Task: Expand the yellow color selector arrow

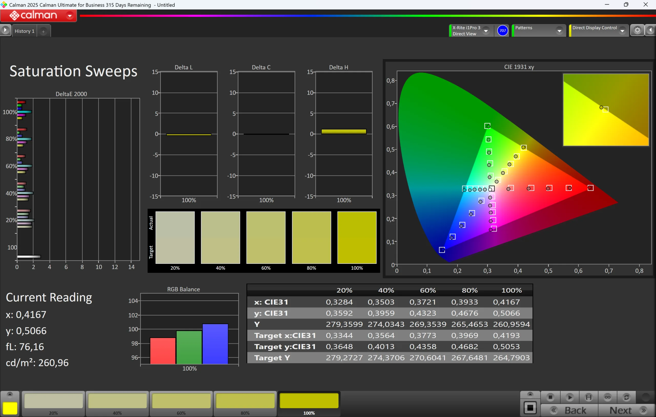Action: [x=10, y=394]
